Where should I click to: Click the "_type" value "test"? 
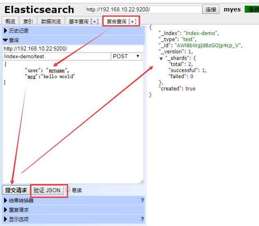pos(188,39)
